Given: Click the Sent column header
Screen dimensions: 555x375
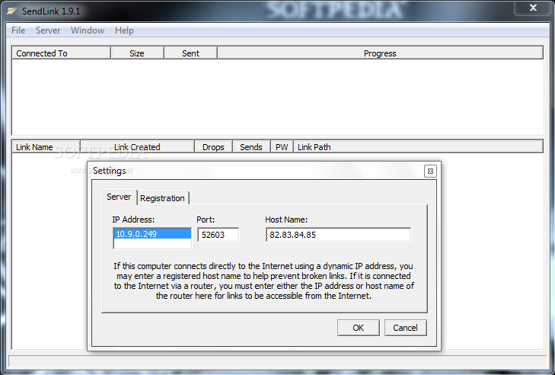Looking at the screenshot, I should click(x=191, y=53).
